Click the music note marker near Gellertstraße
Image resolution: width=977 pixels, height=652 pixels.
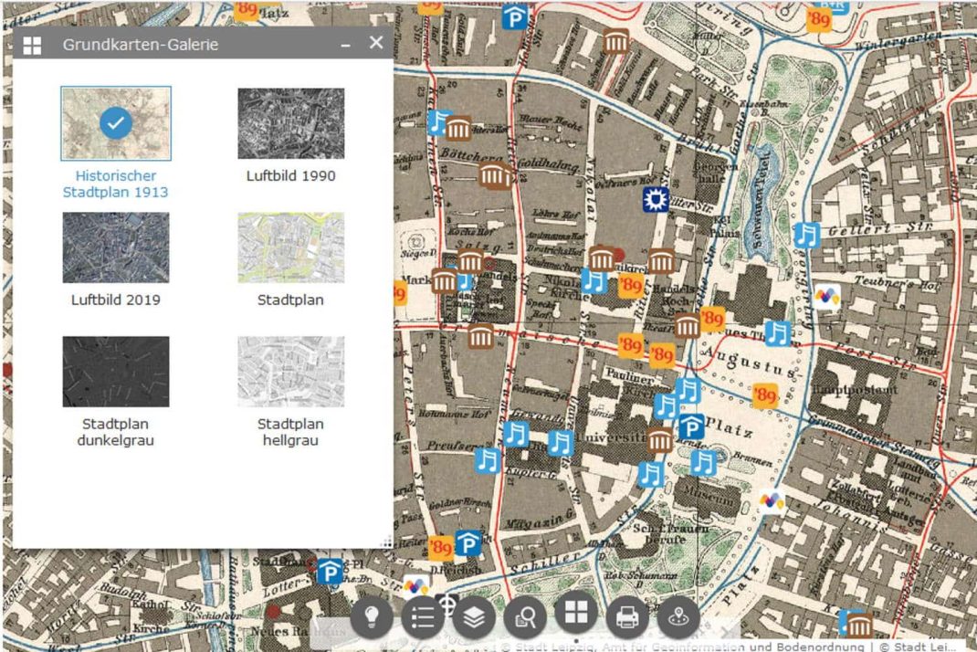pos(805,235)
